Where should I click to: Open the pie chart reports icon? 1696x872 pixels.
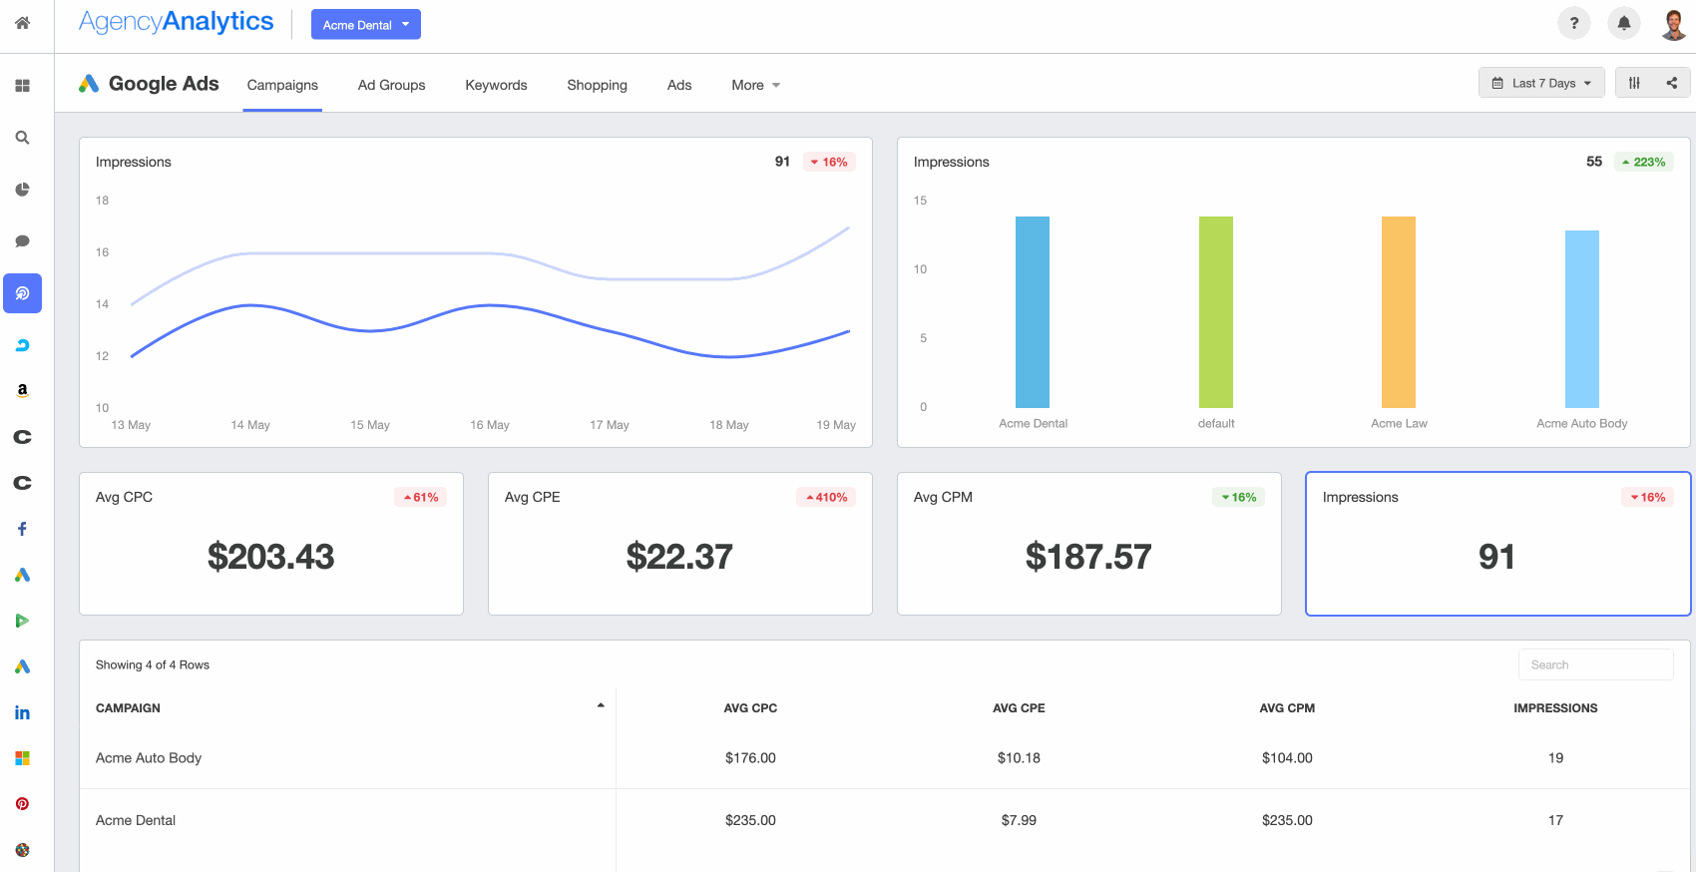tap(22, 190)
